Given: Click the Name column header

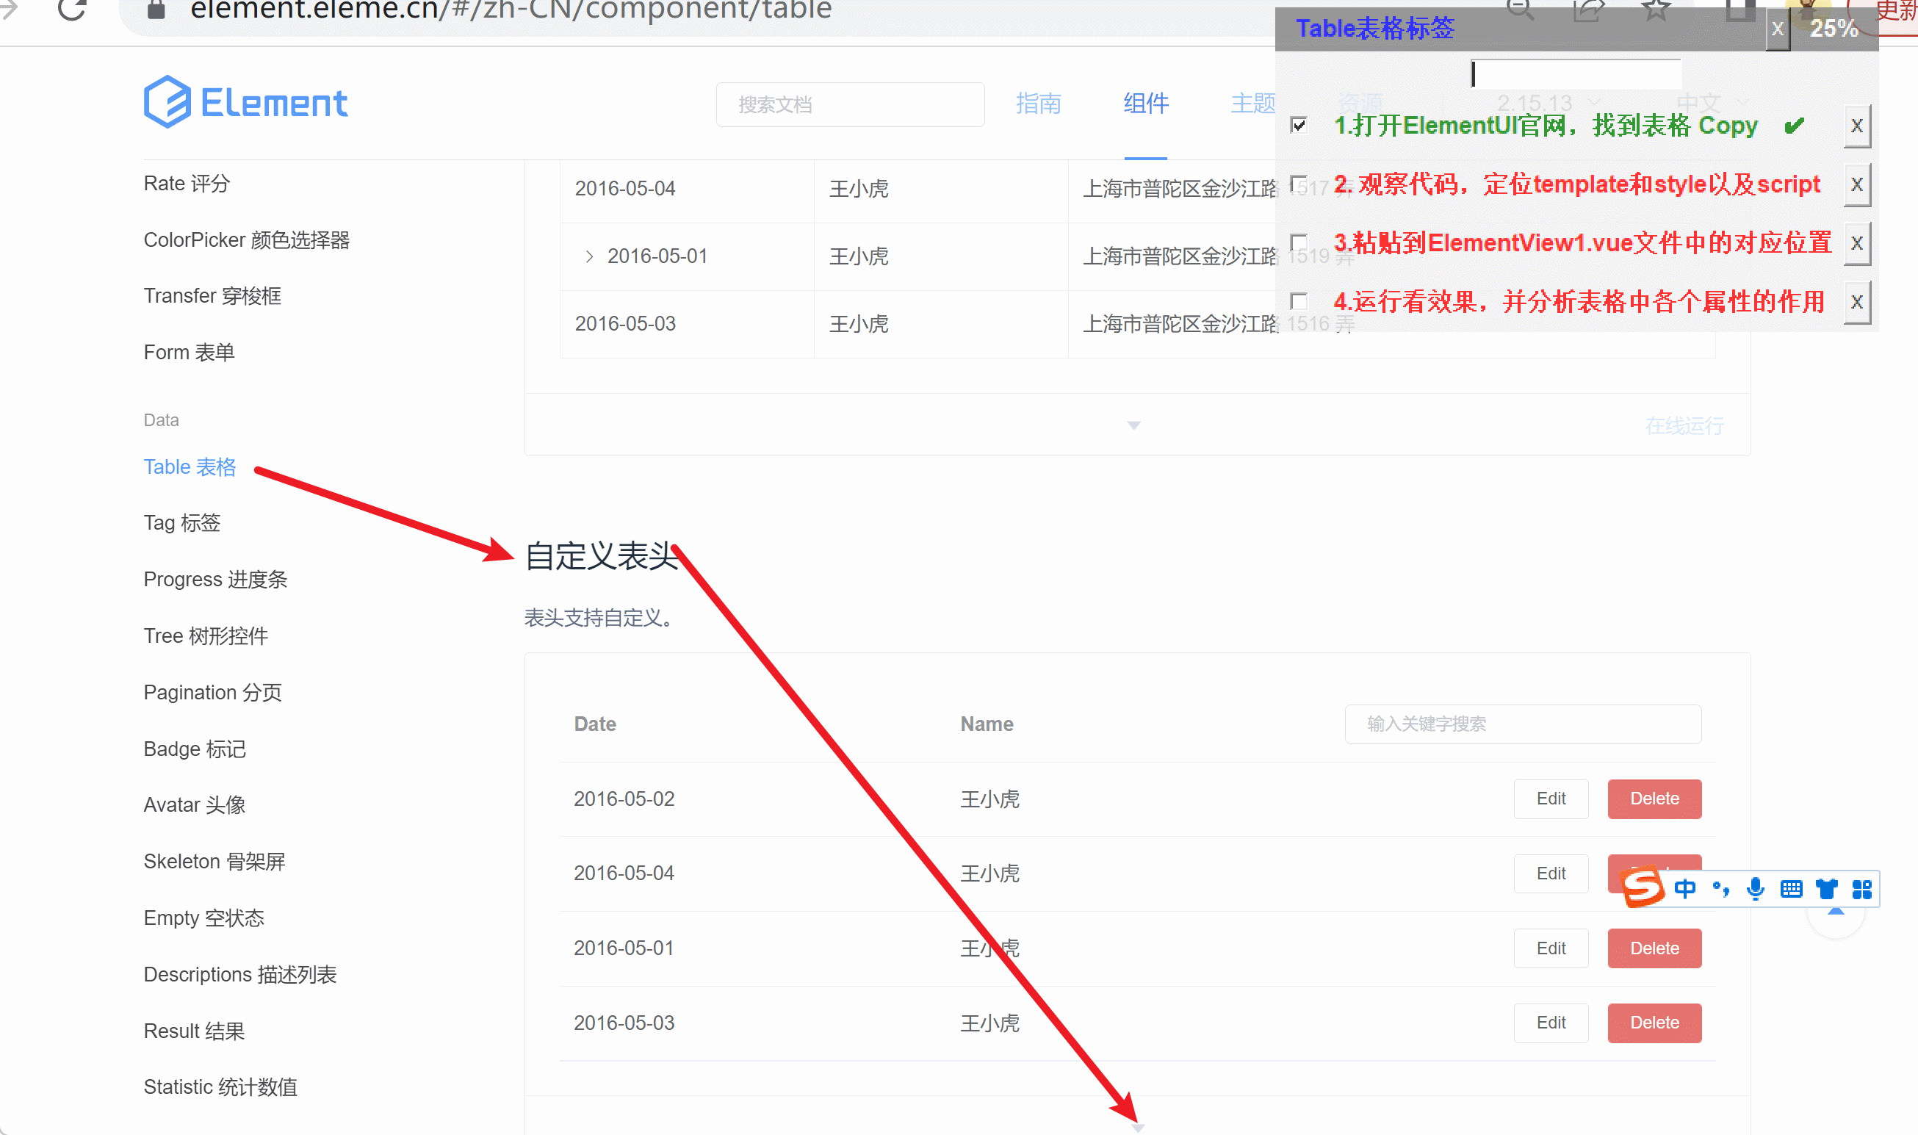Looking at the screenshot, I should (x=987, y=724).
